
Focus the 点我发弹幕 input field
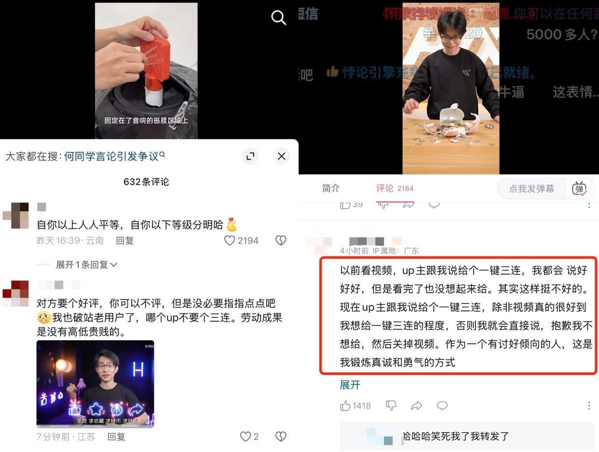531,188
